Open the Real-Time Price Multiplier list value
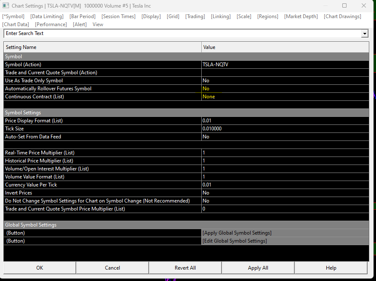The height and width of the screenshot is (281, 376). [x=285, y=153]
